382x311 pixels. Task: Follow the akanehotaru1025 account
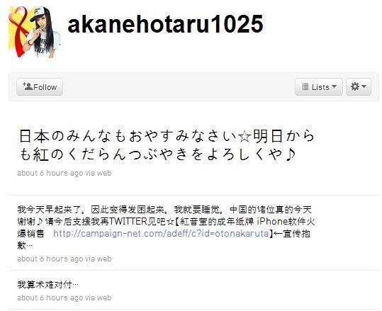tap(40, 86)
